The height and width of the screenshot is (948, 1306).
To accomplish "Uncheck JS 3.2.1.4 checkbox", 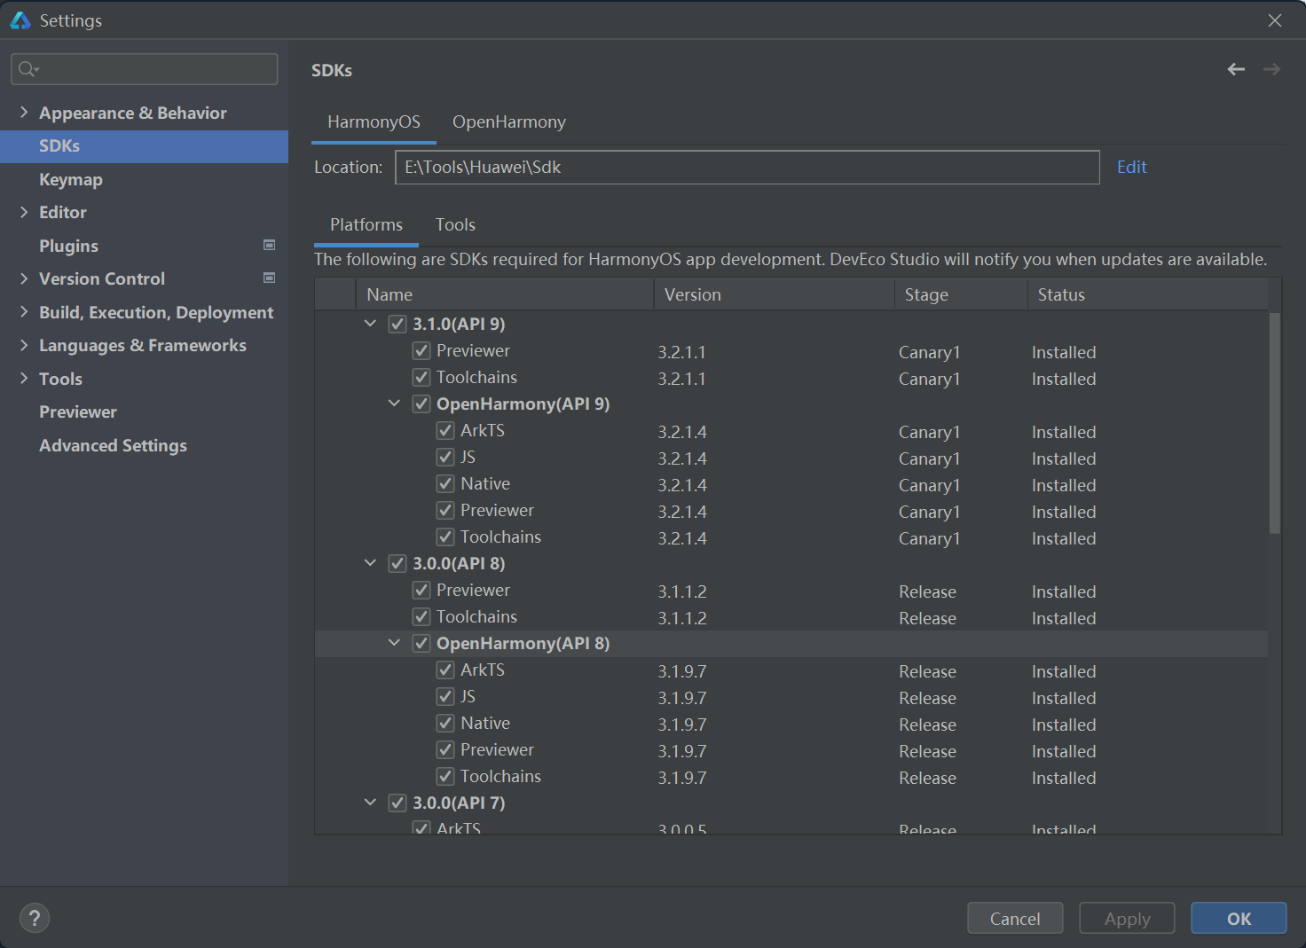I will [x=445, y=458].
